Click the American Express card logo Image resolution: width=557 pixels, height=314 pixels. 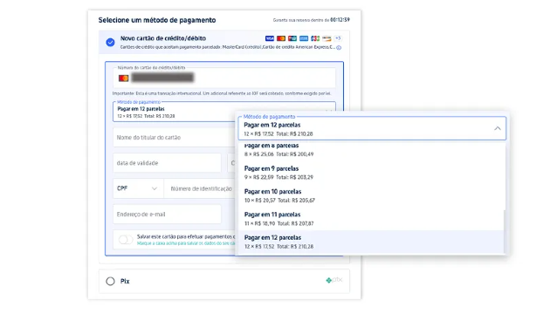[304, 38]
